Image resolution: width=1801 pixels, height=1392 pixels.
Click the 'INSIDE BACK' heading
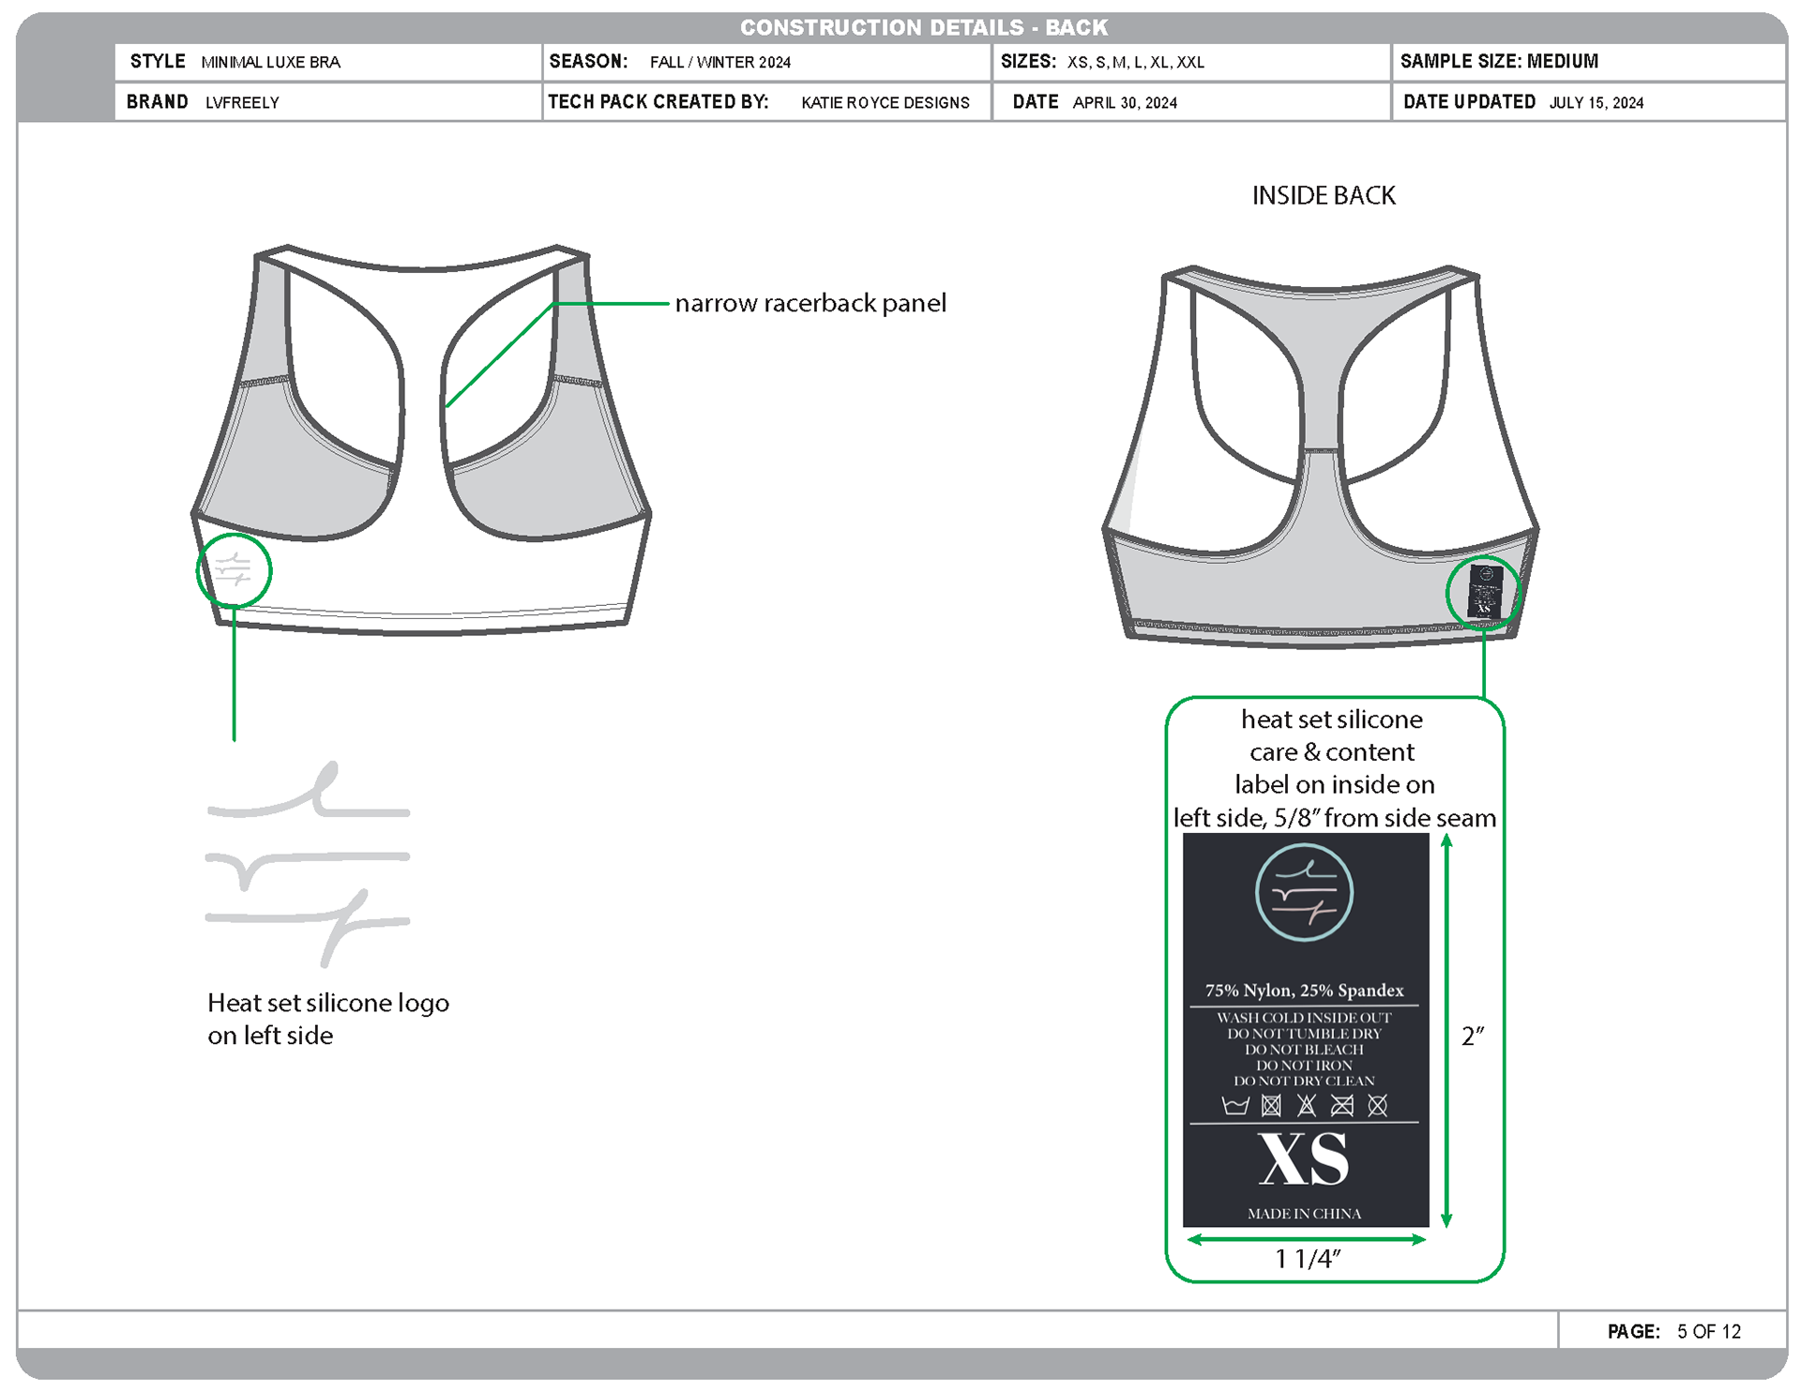pyautogui.click(x=1324, y=195)
